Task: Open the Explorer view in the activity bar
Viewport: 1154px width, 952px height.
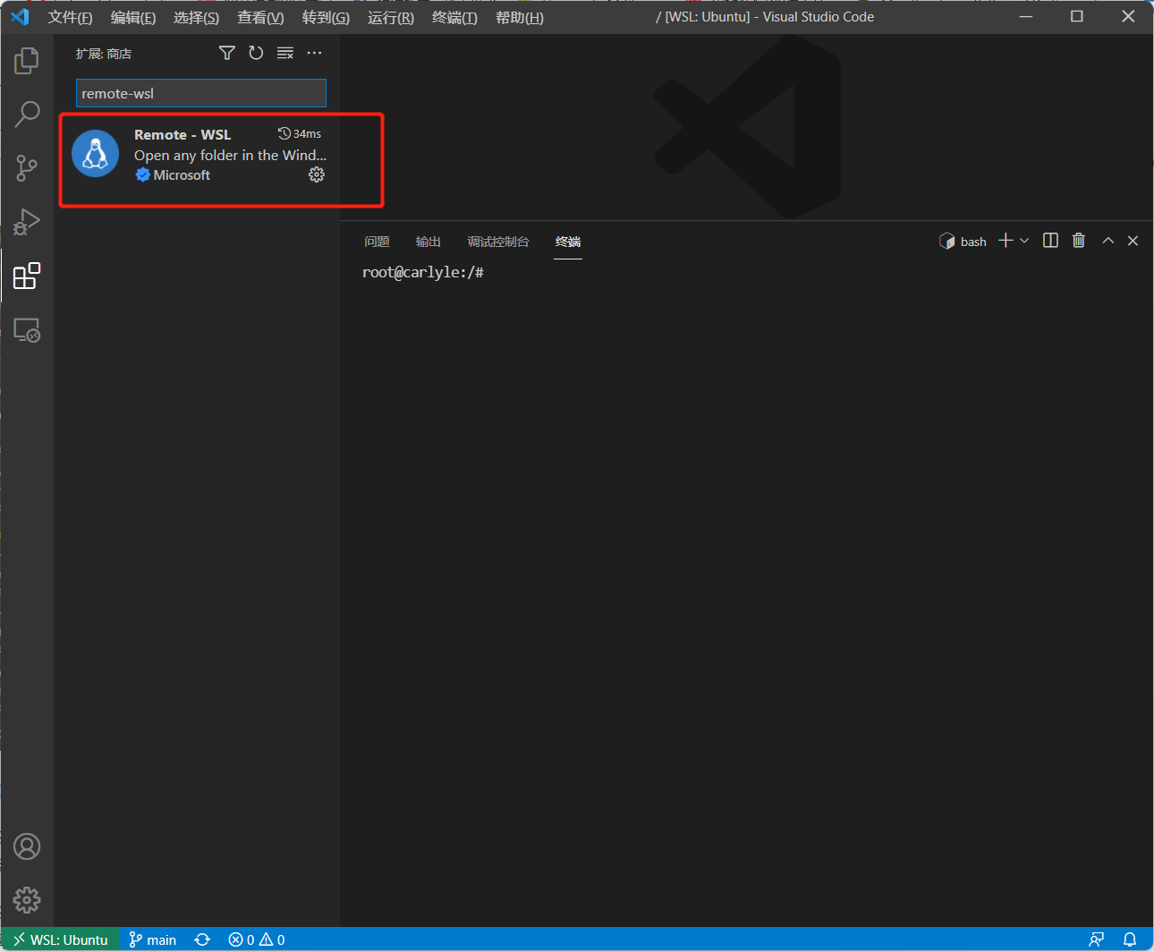Action: pos(26,61)
